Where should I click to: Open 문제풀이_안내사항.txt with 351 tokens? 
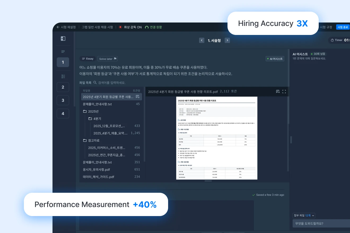pos(112,162)
